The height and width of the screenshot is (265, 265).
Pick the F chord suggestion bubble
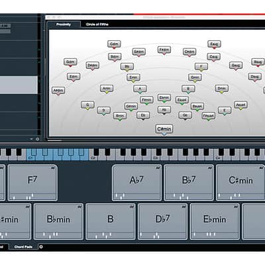201,67
